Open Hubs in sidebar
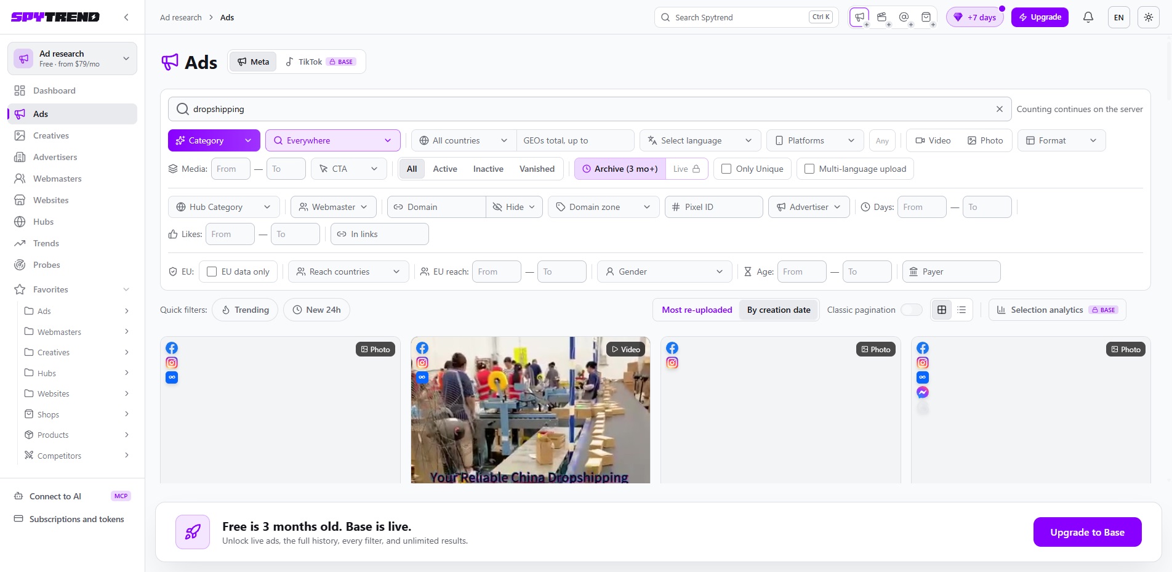 (73, 222)
